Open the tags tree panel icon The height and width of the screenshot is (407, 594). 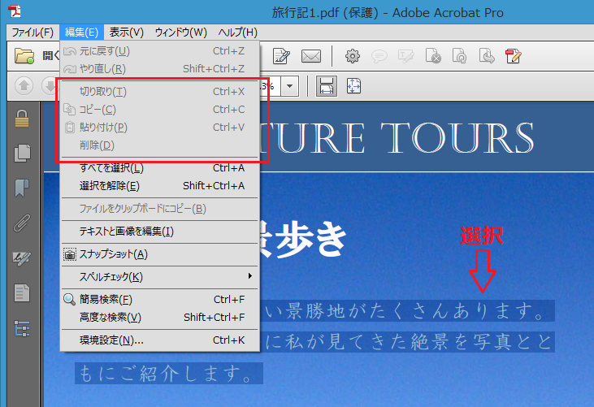(x=22, y=328)
